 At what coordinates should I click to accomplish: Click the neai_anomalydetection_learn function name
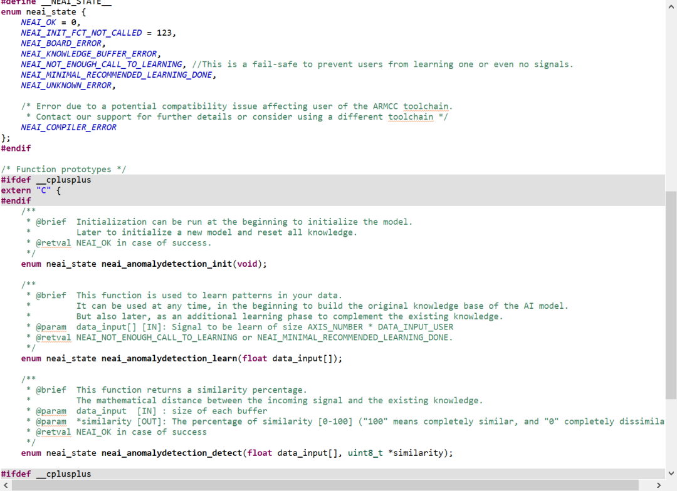169,358
